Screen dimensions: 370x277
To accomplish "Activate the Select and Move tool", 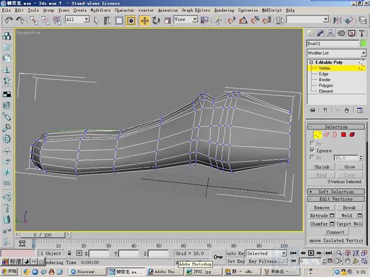I will click(144, 21).
